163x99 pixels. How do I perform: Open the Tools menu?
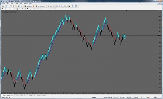click(21, 4)
